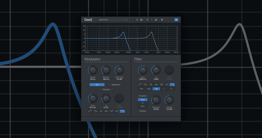Click the Output knob

point(169,100)
